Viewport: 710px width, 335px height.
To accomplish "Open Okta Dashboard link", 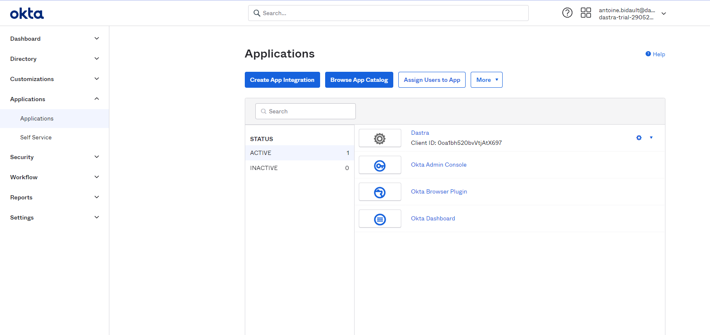I will [x=433, y=218].
